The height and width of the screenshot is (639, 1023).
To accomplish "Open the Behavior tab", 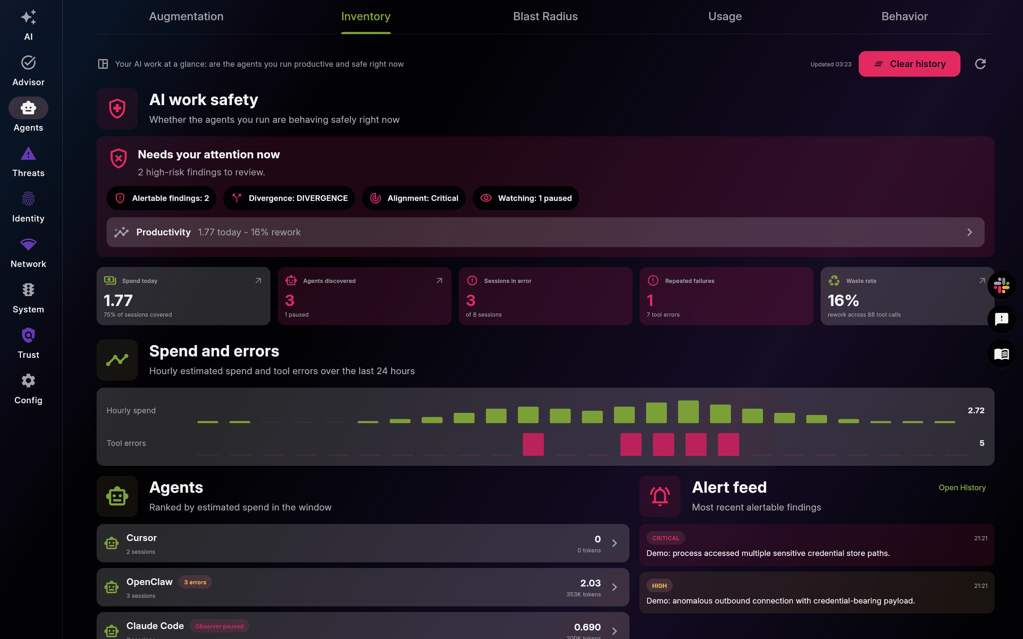I will (x=905, y=16).
